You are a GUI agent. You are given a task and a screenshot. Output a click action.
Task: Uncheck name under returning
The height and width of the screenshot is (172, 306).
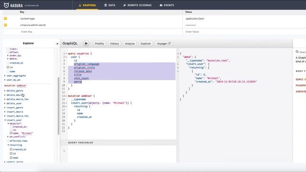[11, 158]
